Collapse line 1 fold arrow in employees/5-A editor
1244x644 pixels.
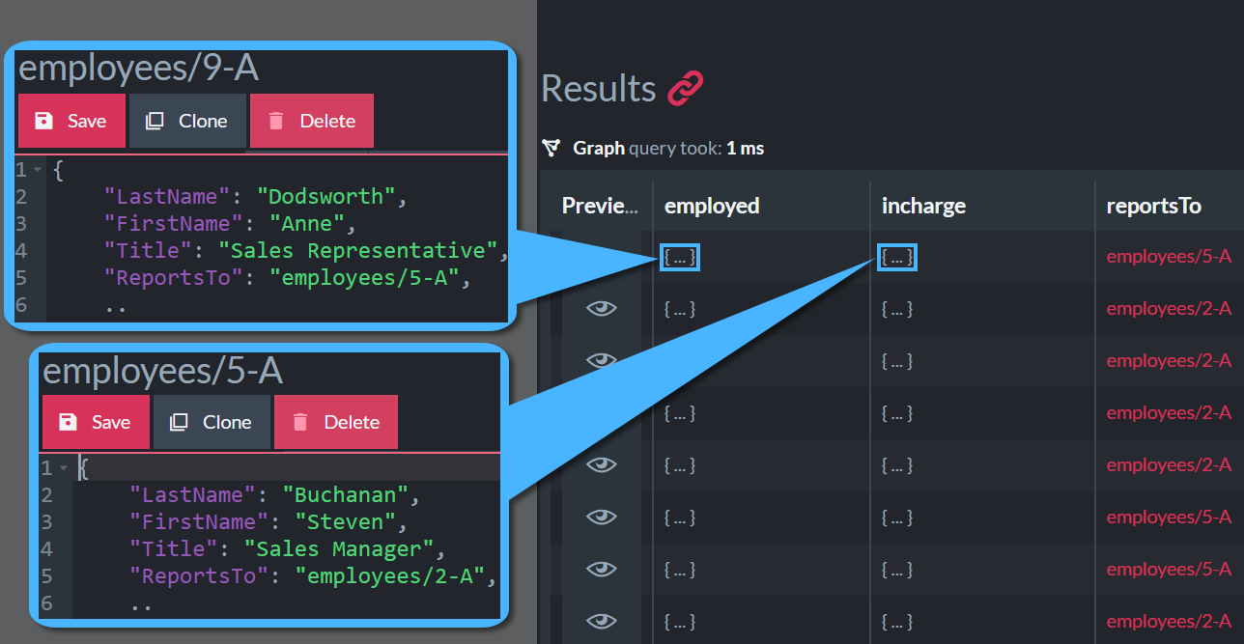(61, 468)
